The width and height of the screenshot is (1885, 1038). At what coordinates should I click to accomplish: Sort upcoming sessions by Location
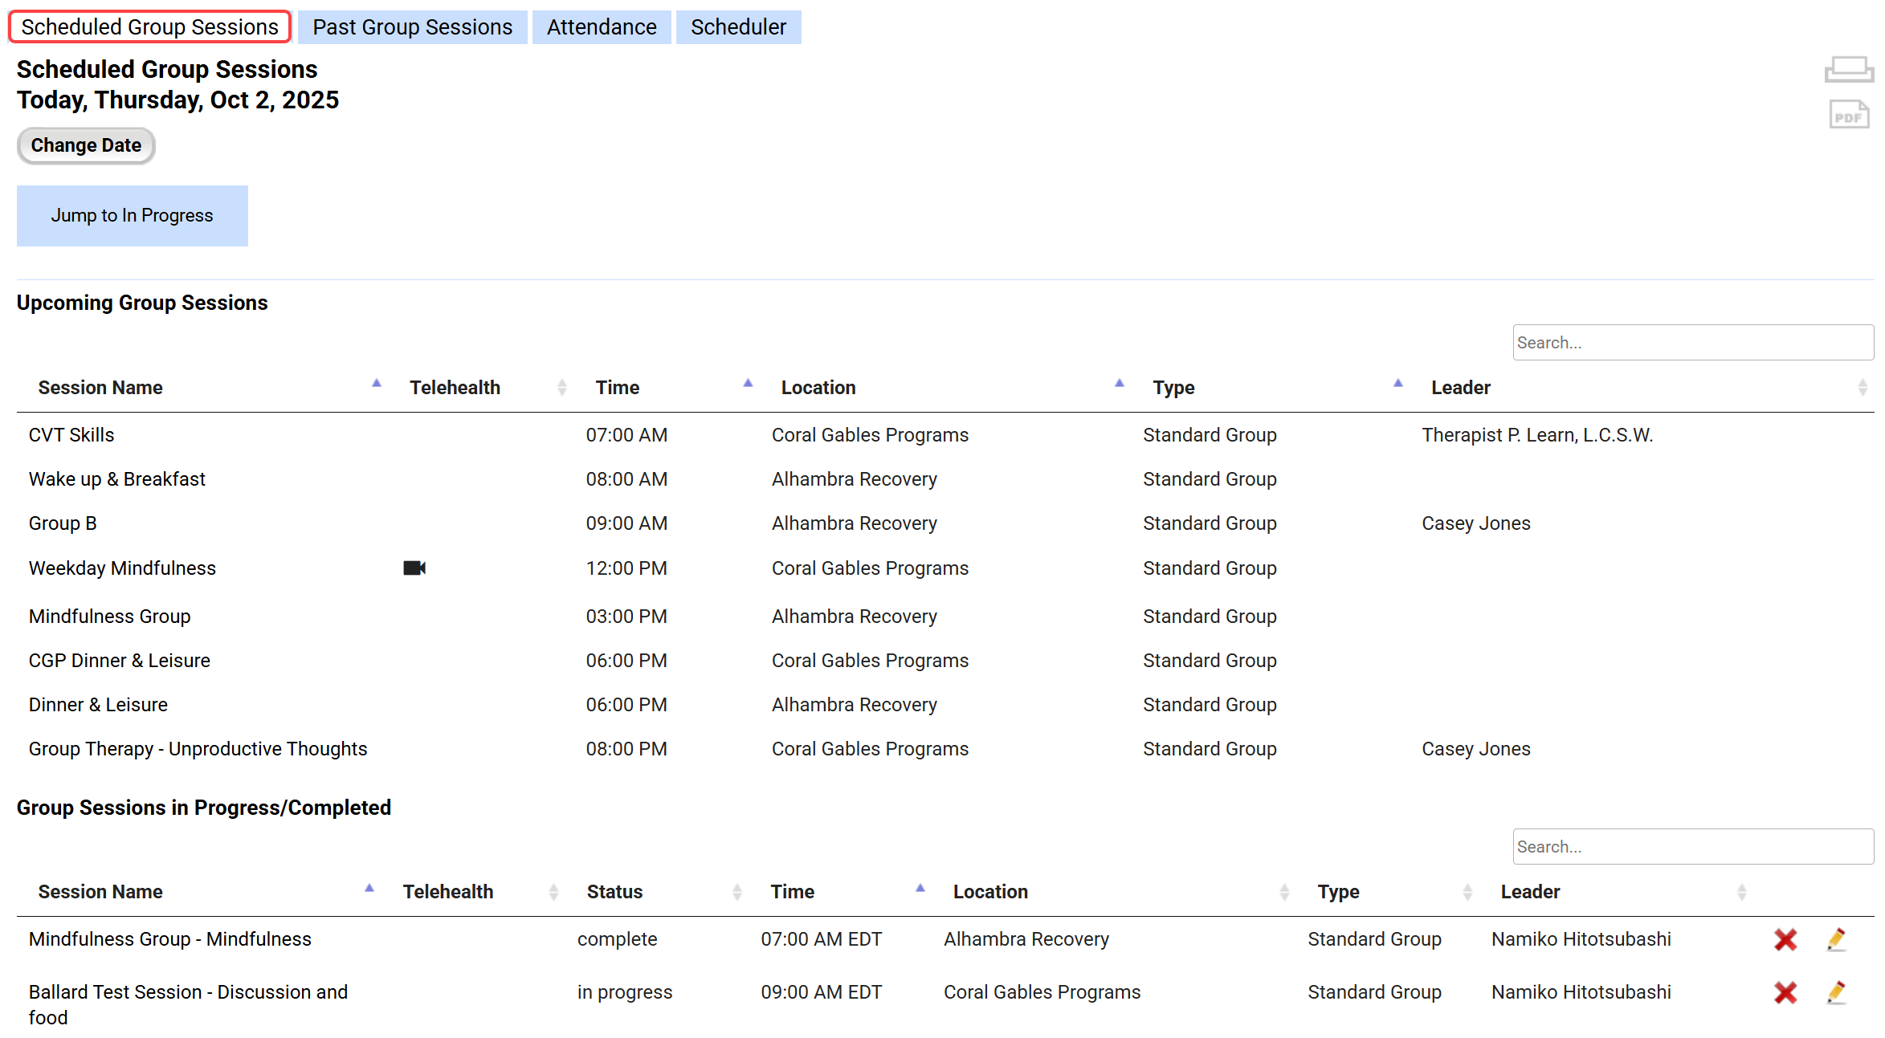818,388
